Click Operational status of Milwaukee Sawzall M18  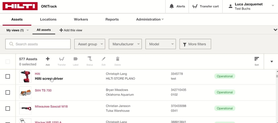click(225, 108)
